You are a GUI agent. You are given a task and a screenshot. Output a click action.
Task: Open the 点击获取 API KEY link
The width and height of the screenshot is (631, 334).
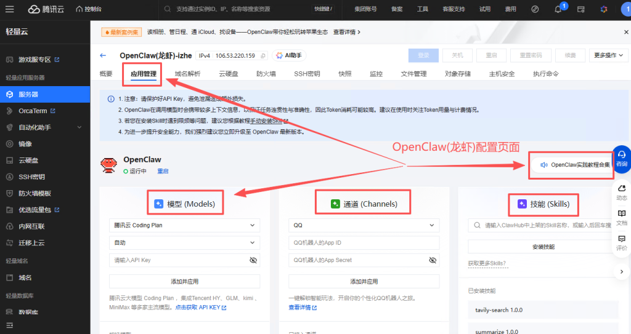coord(200,307)
